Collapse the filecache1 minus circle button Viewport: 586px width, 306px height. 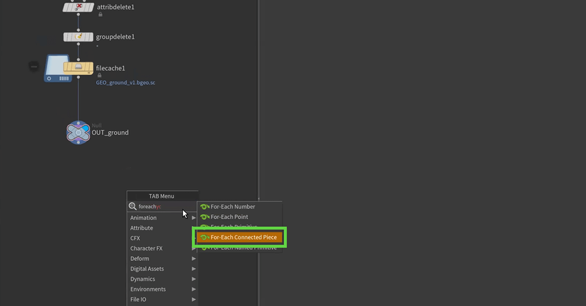click(33, 66)
